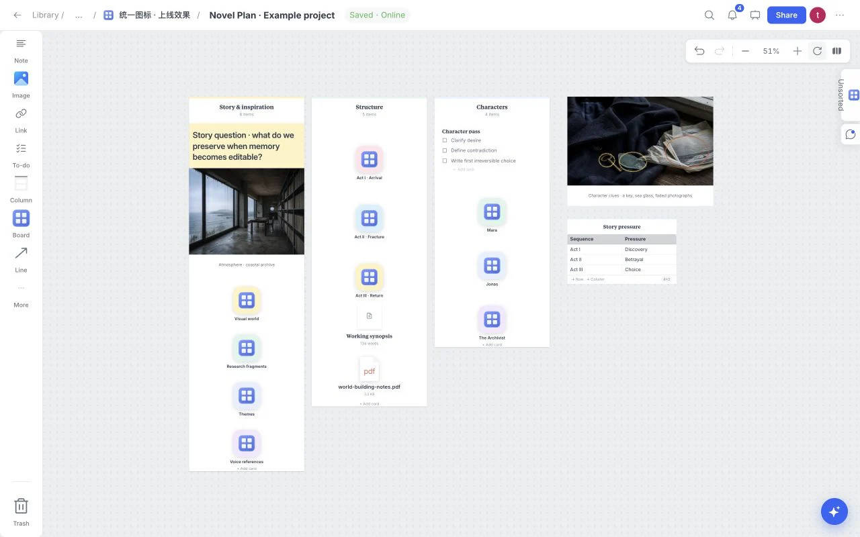Click the Share button
Image resolution: width=860 pixels, height=537 pixels.
click(x=786, y=15)
